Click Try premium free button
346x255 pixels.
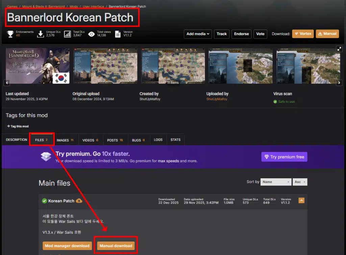285,157
